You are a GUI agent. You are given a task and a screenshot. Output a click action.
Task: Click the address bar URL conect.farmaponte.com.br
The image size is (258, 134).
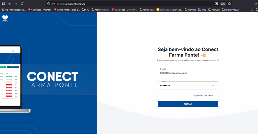pyautogui.click(x=71, y=4)
